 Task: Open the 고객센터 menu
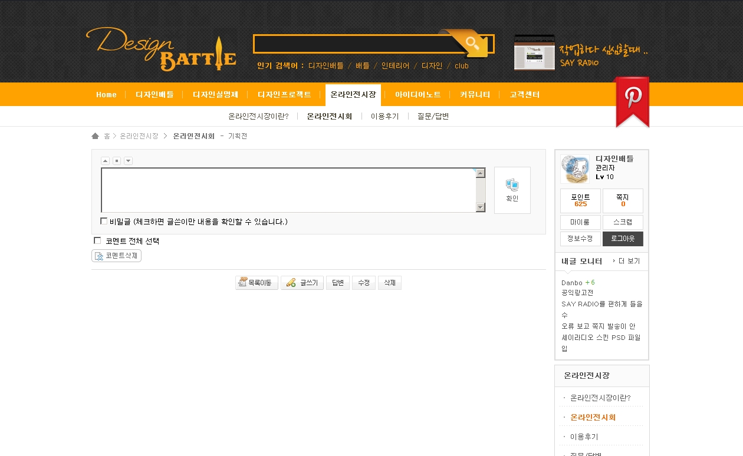point(525,95)
